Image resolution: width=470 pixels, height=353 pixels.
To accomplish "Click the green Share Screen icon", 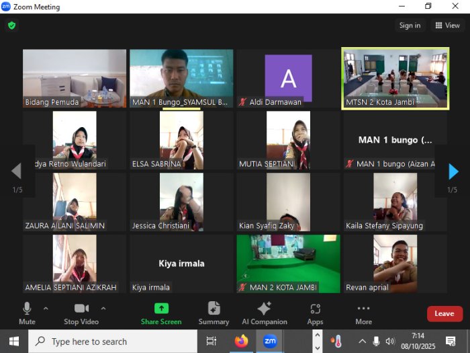I will [161, 309].
